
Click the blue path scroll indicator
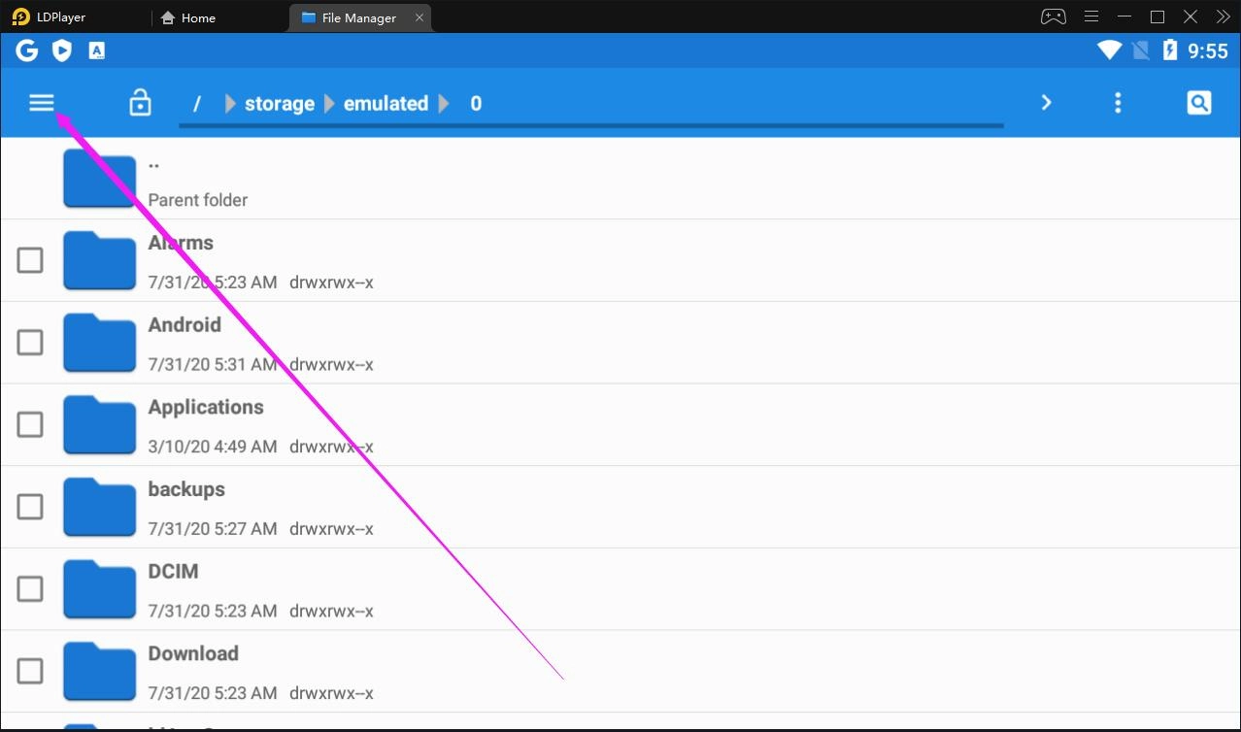tap(590, 125)
